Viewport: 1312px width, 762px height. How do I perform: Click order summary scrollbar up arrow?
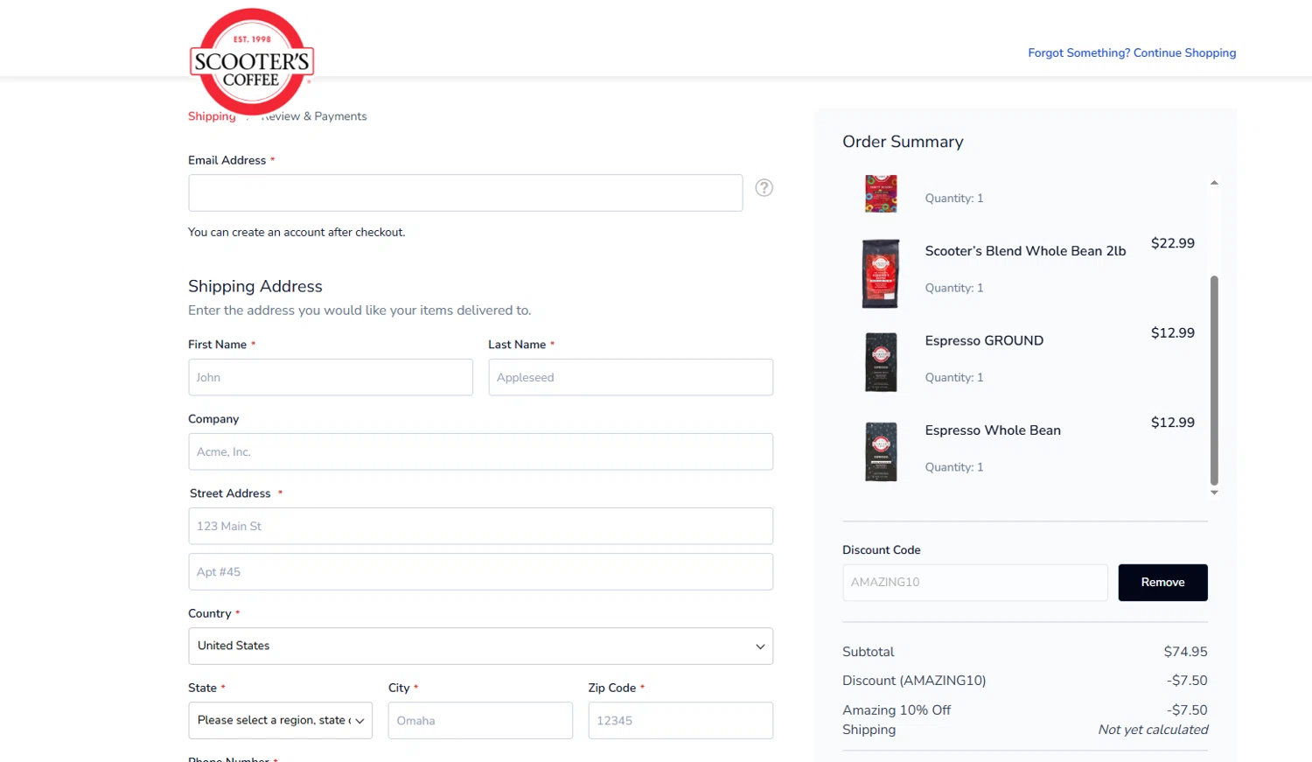pyautogui.click(x=1214, y=183)
